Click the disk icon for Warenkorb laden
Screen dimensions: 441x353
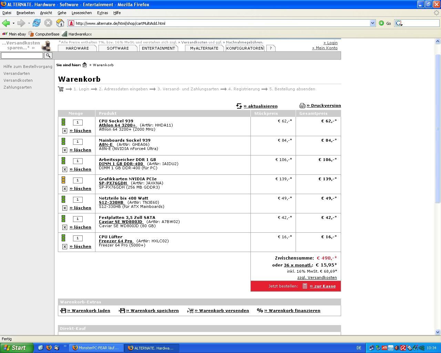63,311
